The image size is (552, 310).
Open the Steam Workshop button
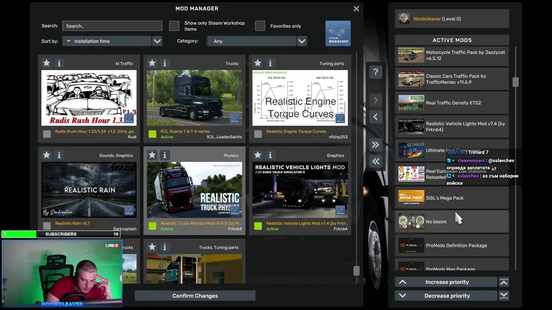click(338, 33)
